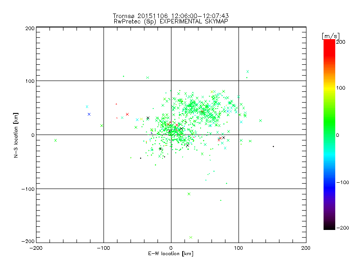Screen dimensions: 360x270
Task: Pick the red region of the colorbar
Action: (x=329, y=47)
